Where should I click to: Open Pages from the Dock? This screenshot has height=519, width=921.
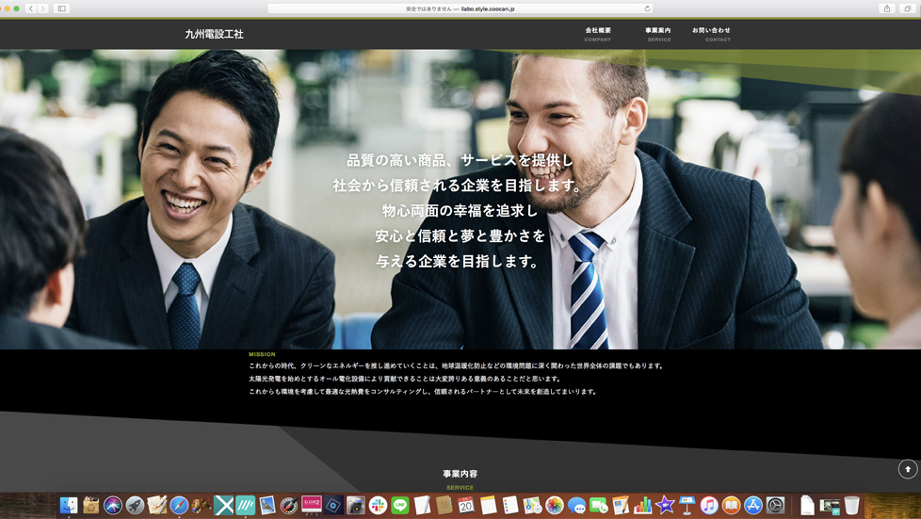click(621, 505)
